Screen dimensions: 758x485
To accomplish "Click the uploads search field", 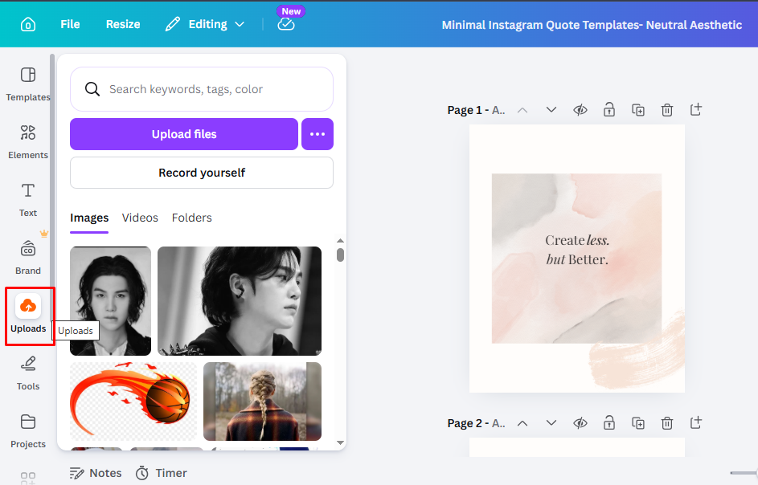I will coord(202,89).
